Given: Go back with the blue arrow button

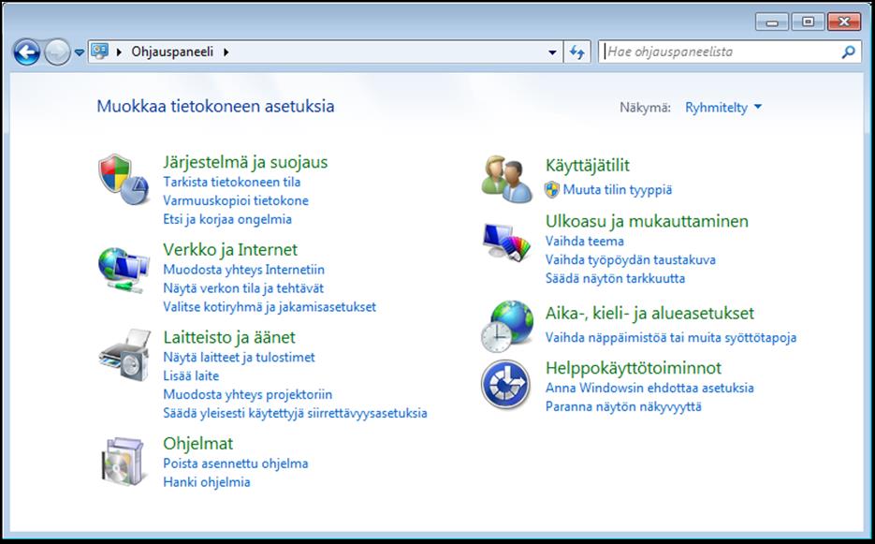Looking at the screenshot, I should 27,52.
